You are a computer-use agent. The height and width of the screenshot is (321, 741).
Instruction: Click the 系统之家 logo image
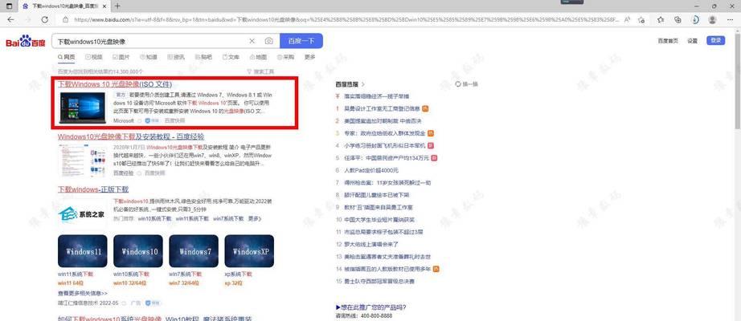pyautogui.click(x=82, y=213)
